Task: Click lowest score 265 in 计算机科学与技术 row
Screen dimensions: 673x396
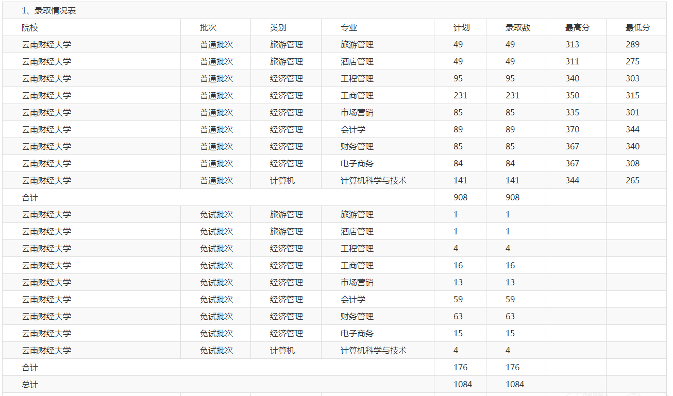Action: pyautogui.click(x=632, y=180)
